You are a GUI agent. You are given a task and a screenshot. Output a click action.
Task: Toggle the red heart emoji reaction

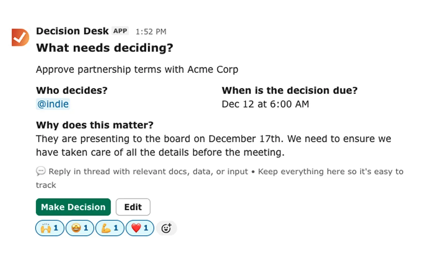[x=140, y=228]
